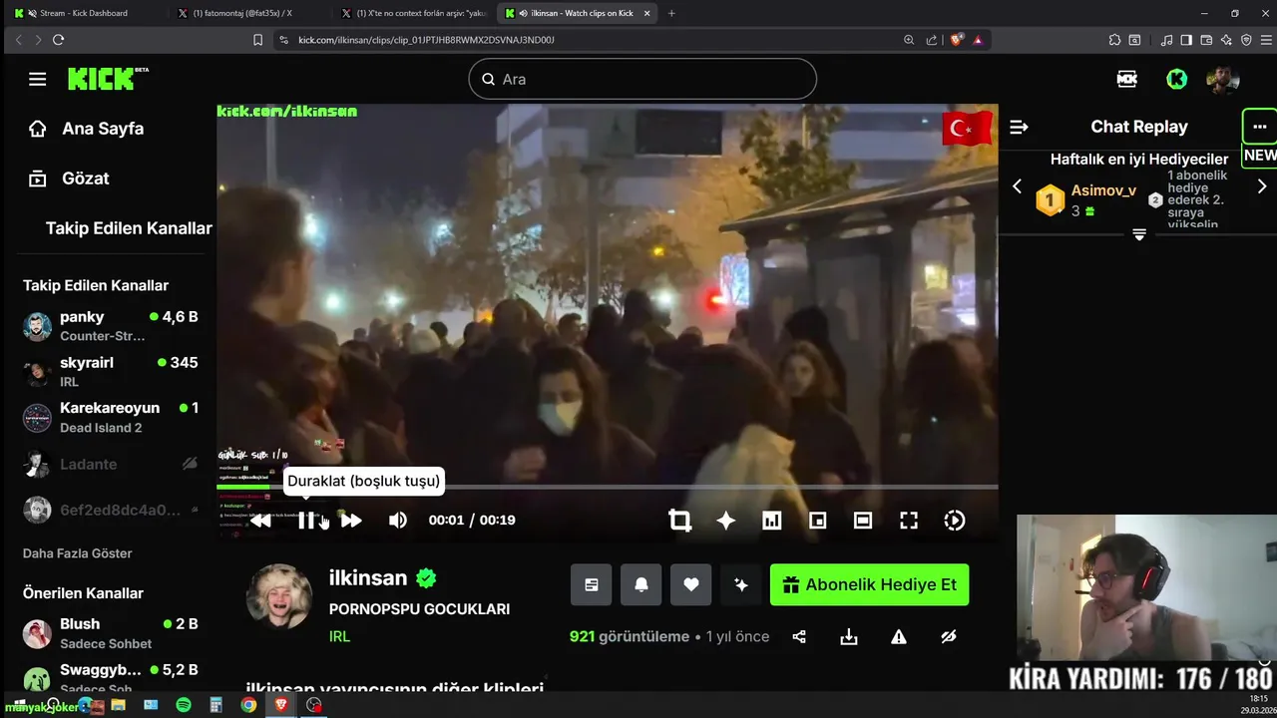
Task: Fast forward the clip
Action: 351,521
